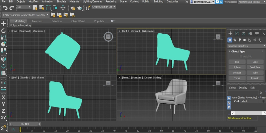The image size is (266, 133).
Task: Select the Geometry category radio icon
Action: [230, 40]
